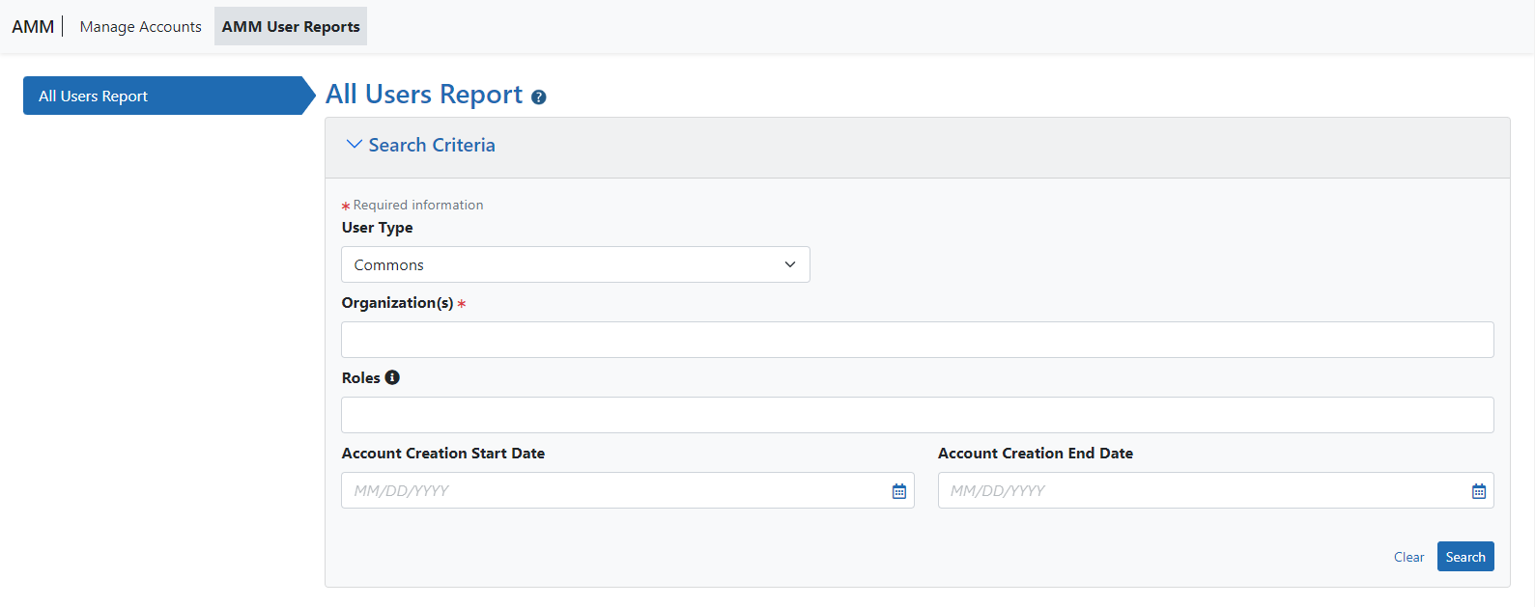This screenshot has height=607, width=1535.
Task: Click the help icon beside All Users Report
Action: point(539,97)
